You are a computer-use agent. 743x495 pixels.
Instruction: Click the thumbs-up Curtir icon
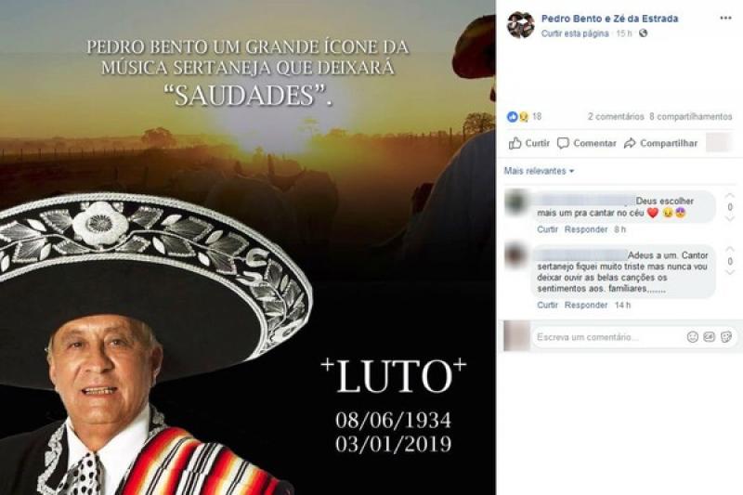coord(515,143)
